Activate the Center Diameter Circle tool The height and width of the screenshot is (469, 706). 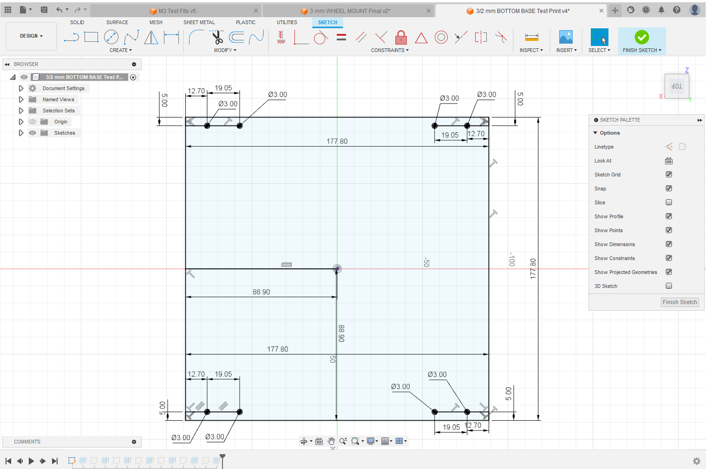(111, 37)
